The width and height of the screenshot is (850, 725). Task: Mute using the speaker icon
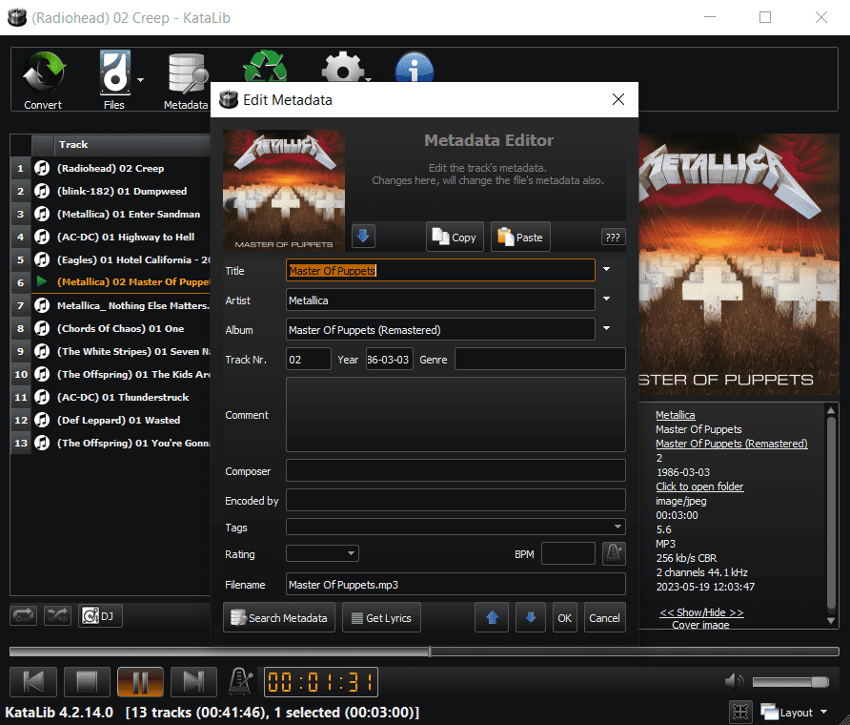click(734, 681)
